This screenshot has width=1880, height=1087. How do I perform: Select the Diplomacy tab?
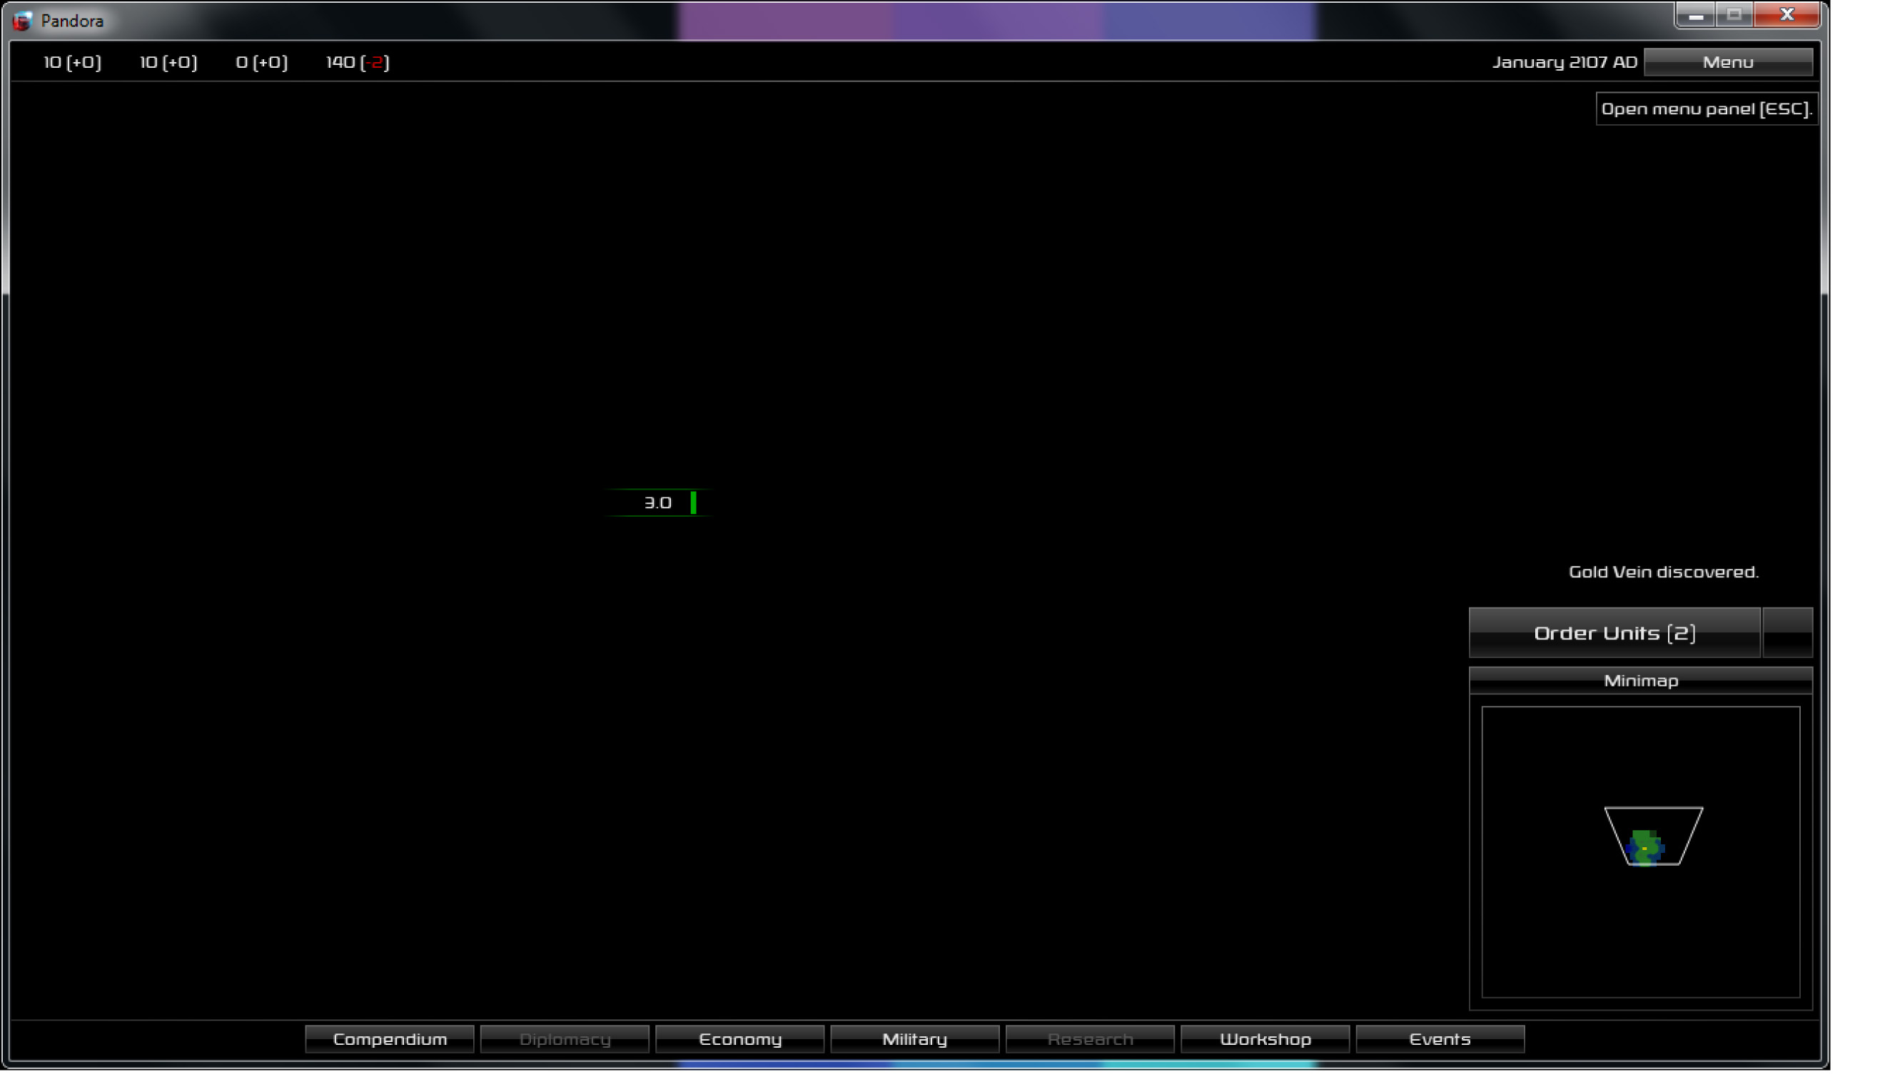(x=565, y=1038)
